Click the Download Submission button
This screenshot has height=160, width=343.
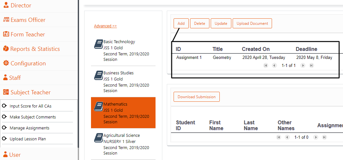click(x=197, y=97)
